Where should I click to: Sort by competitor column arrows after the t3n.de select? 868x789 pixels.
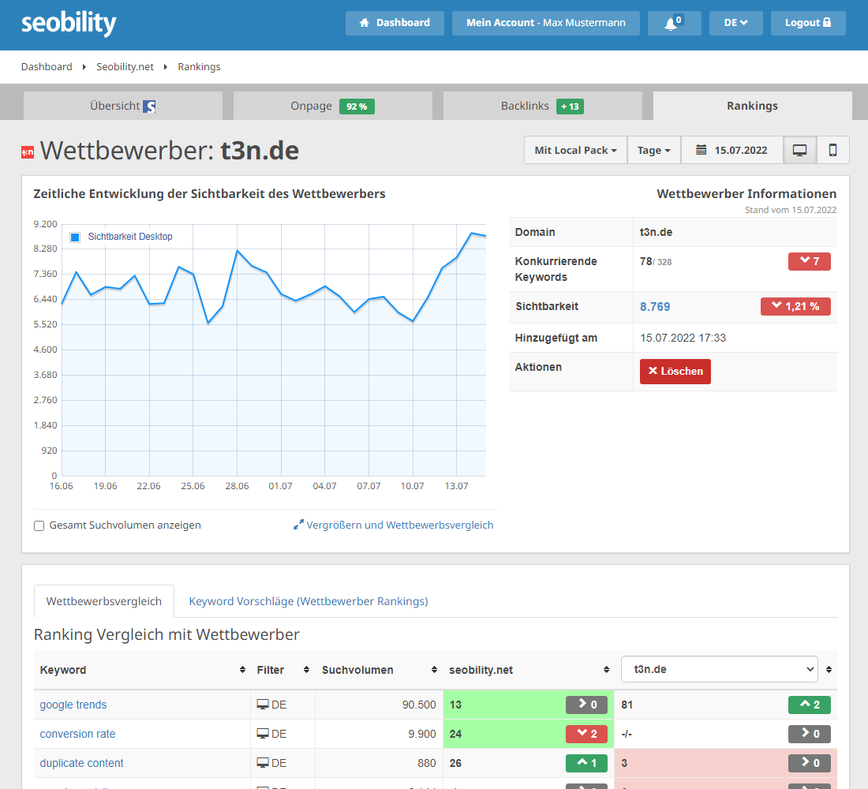829,670
